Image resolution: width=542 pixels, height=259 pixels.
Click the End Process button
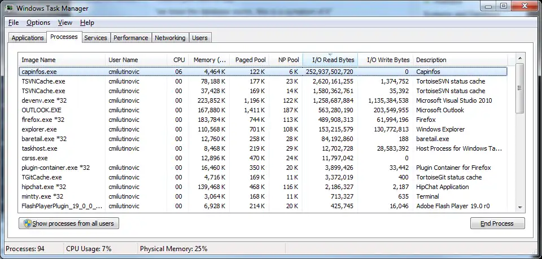[x=497, y=223]
